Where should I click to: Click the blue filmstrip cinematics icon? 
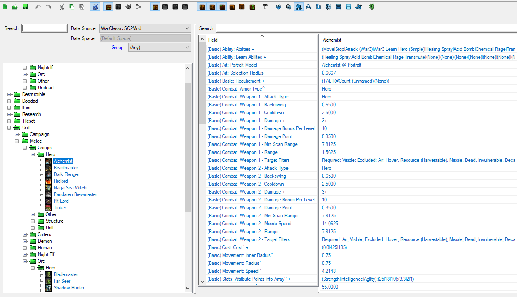coord(349,7)
